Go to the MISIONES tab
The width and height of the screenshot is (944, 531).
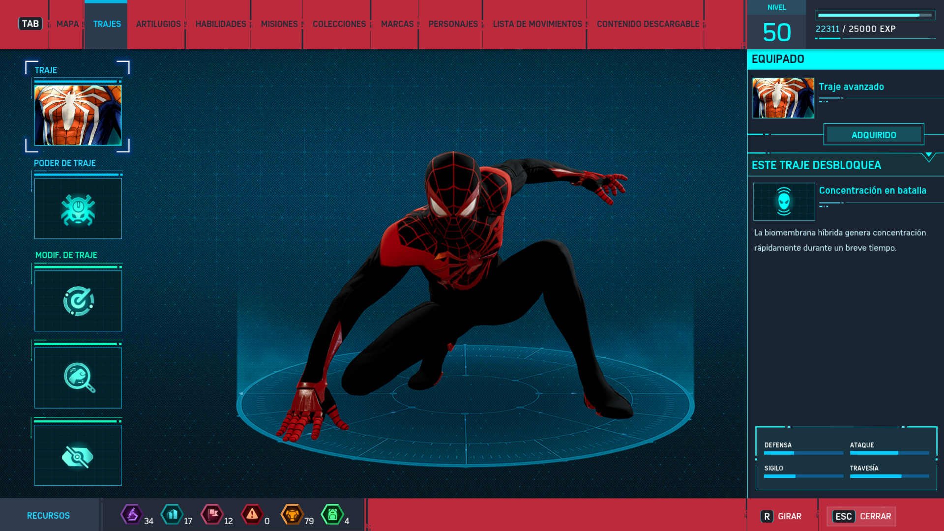coord(279,24)
